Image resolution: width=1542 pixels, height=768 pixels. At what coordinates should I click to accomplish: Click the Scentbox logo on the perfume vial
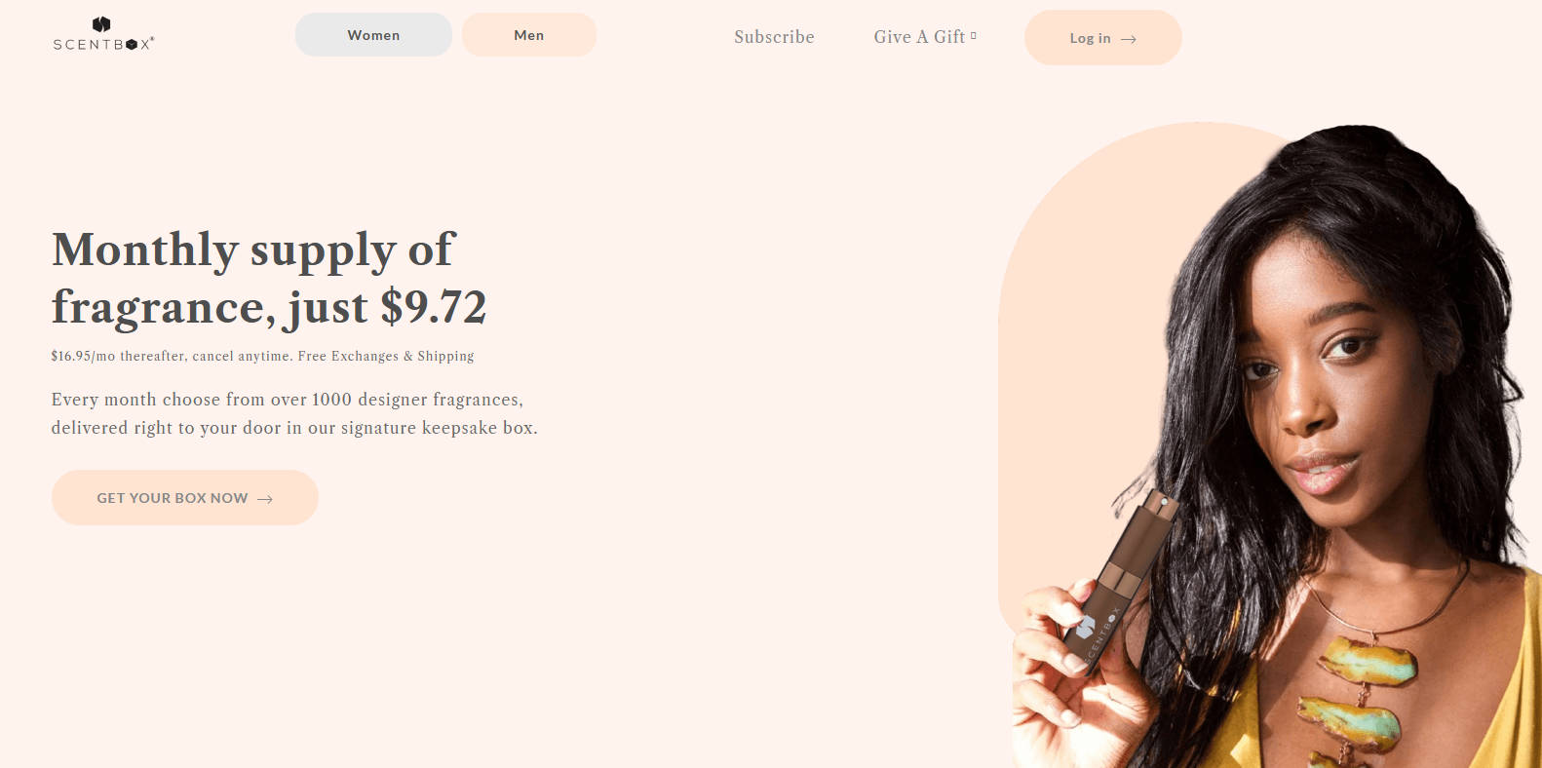coord(1086,627)
